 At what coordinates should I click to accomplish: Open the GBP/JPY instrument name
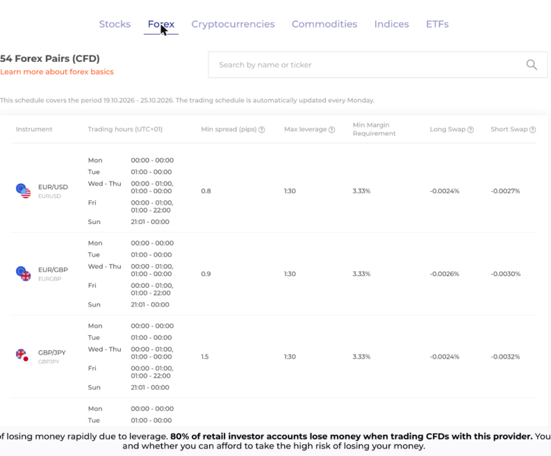(52, 352)
